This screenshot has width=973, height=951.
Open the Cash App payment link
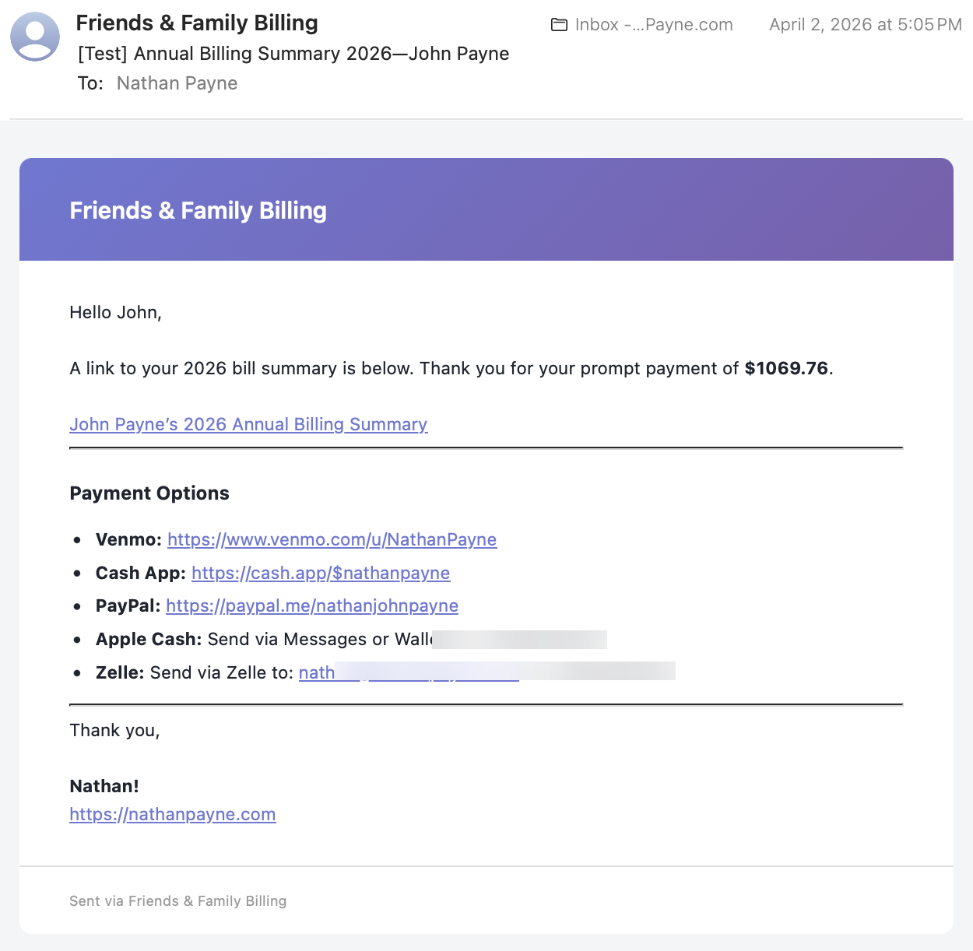(x=321, y=573)
